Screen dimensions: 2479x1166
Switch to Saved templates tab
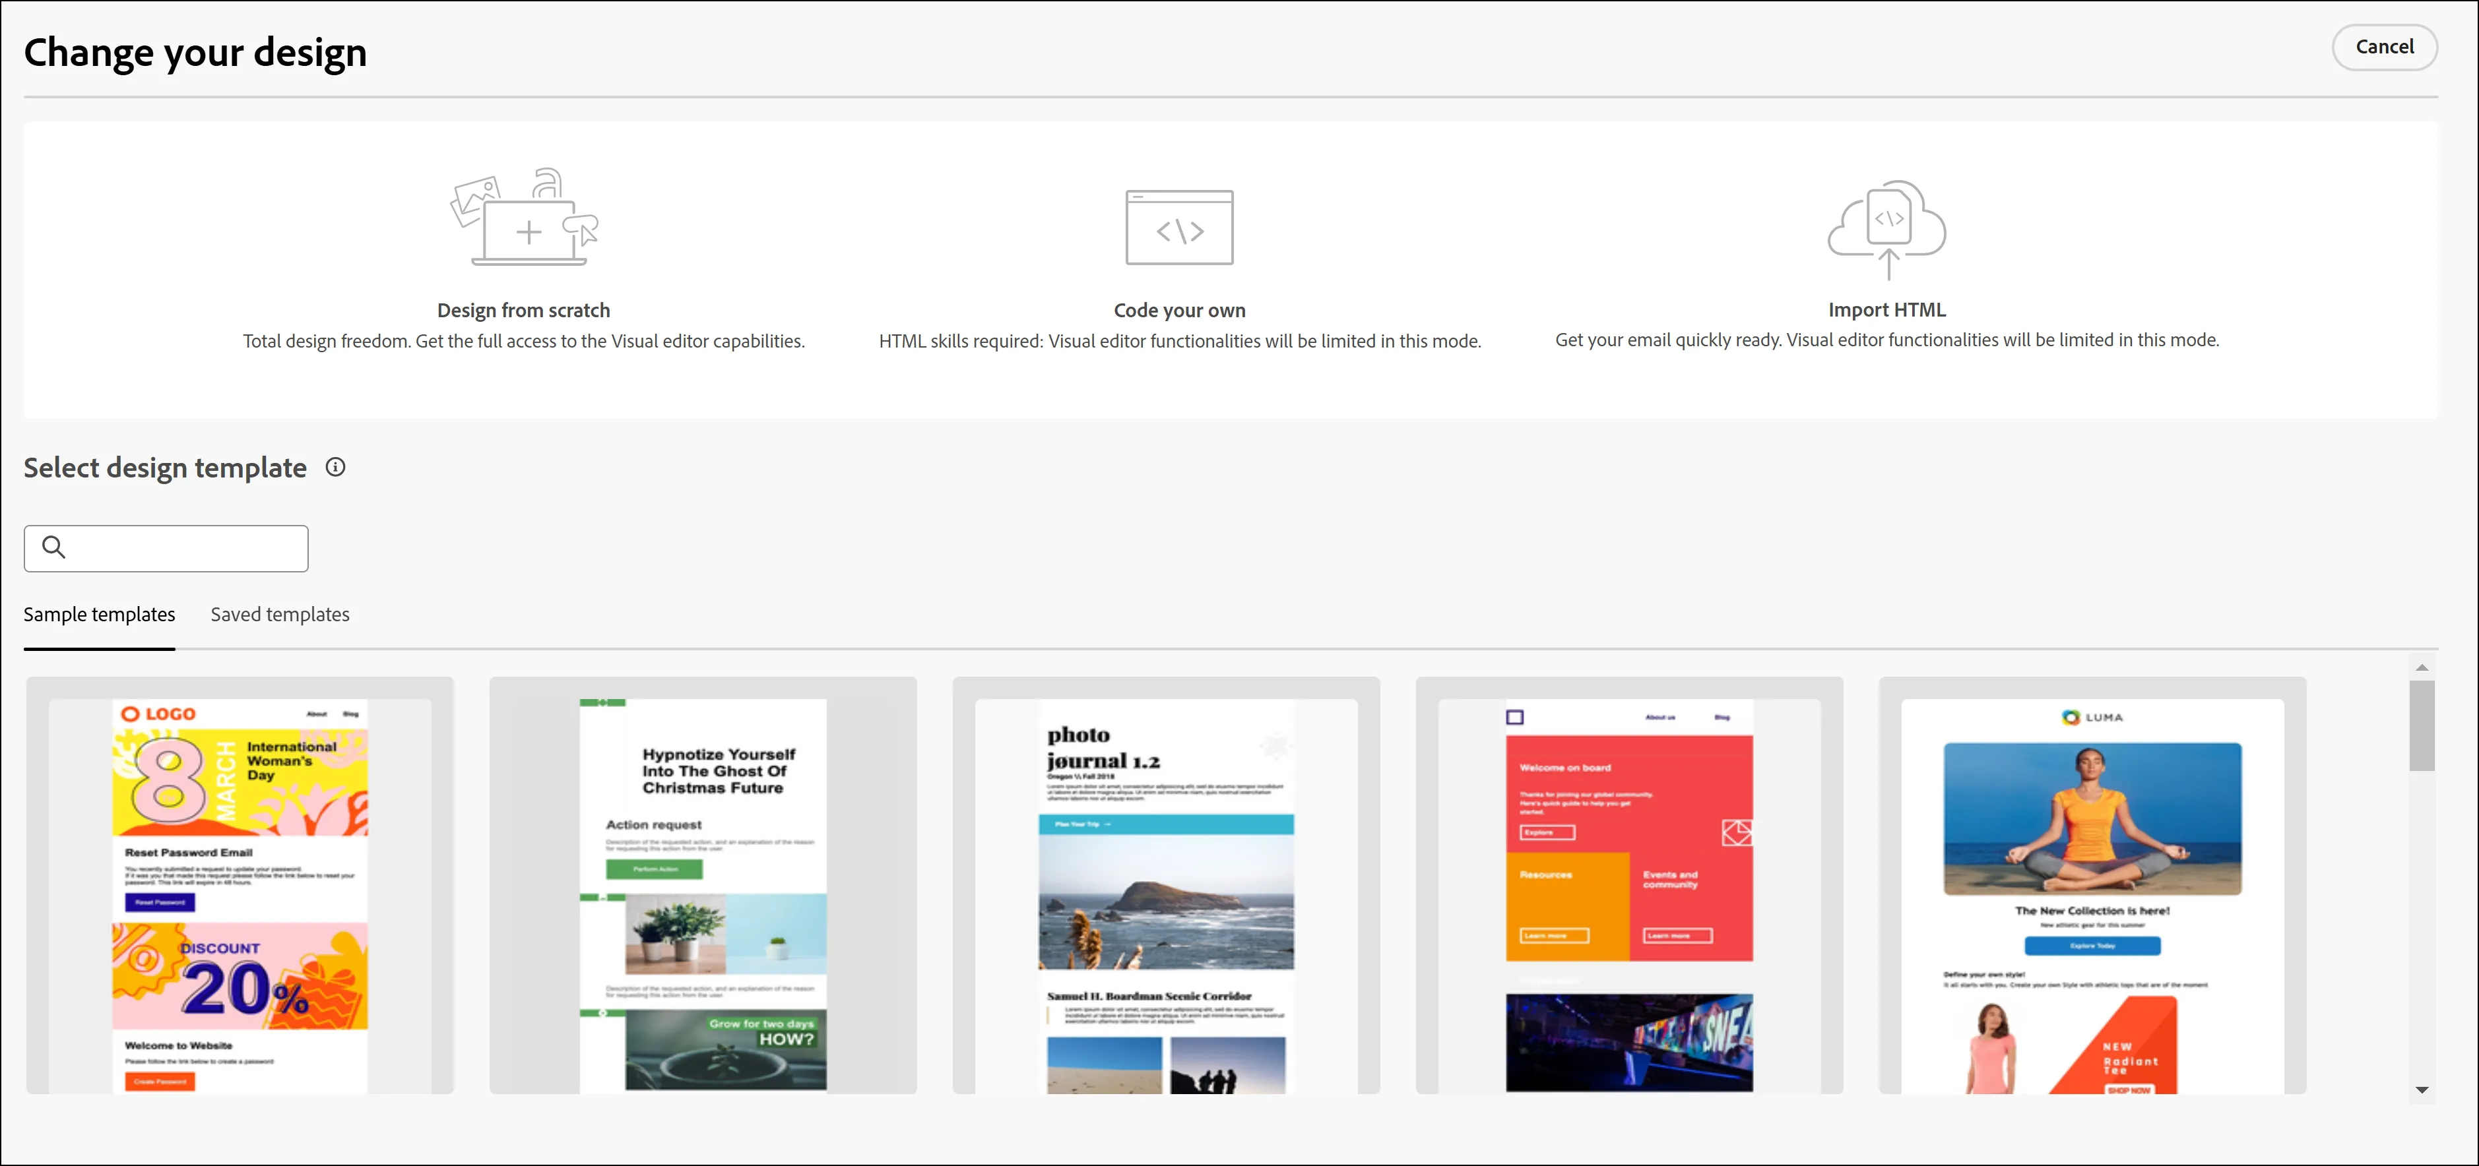pyautogui.click(x=280, y=614)
